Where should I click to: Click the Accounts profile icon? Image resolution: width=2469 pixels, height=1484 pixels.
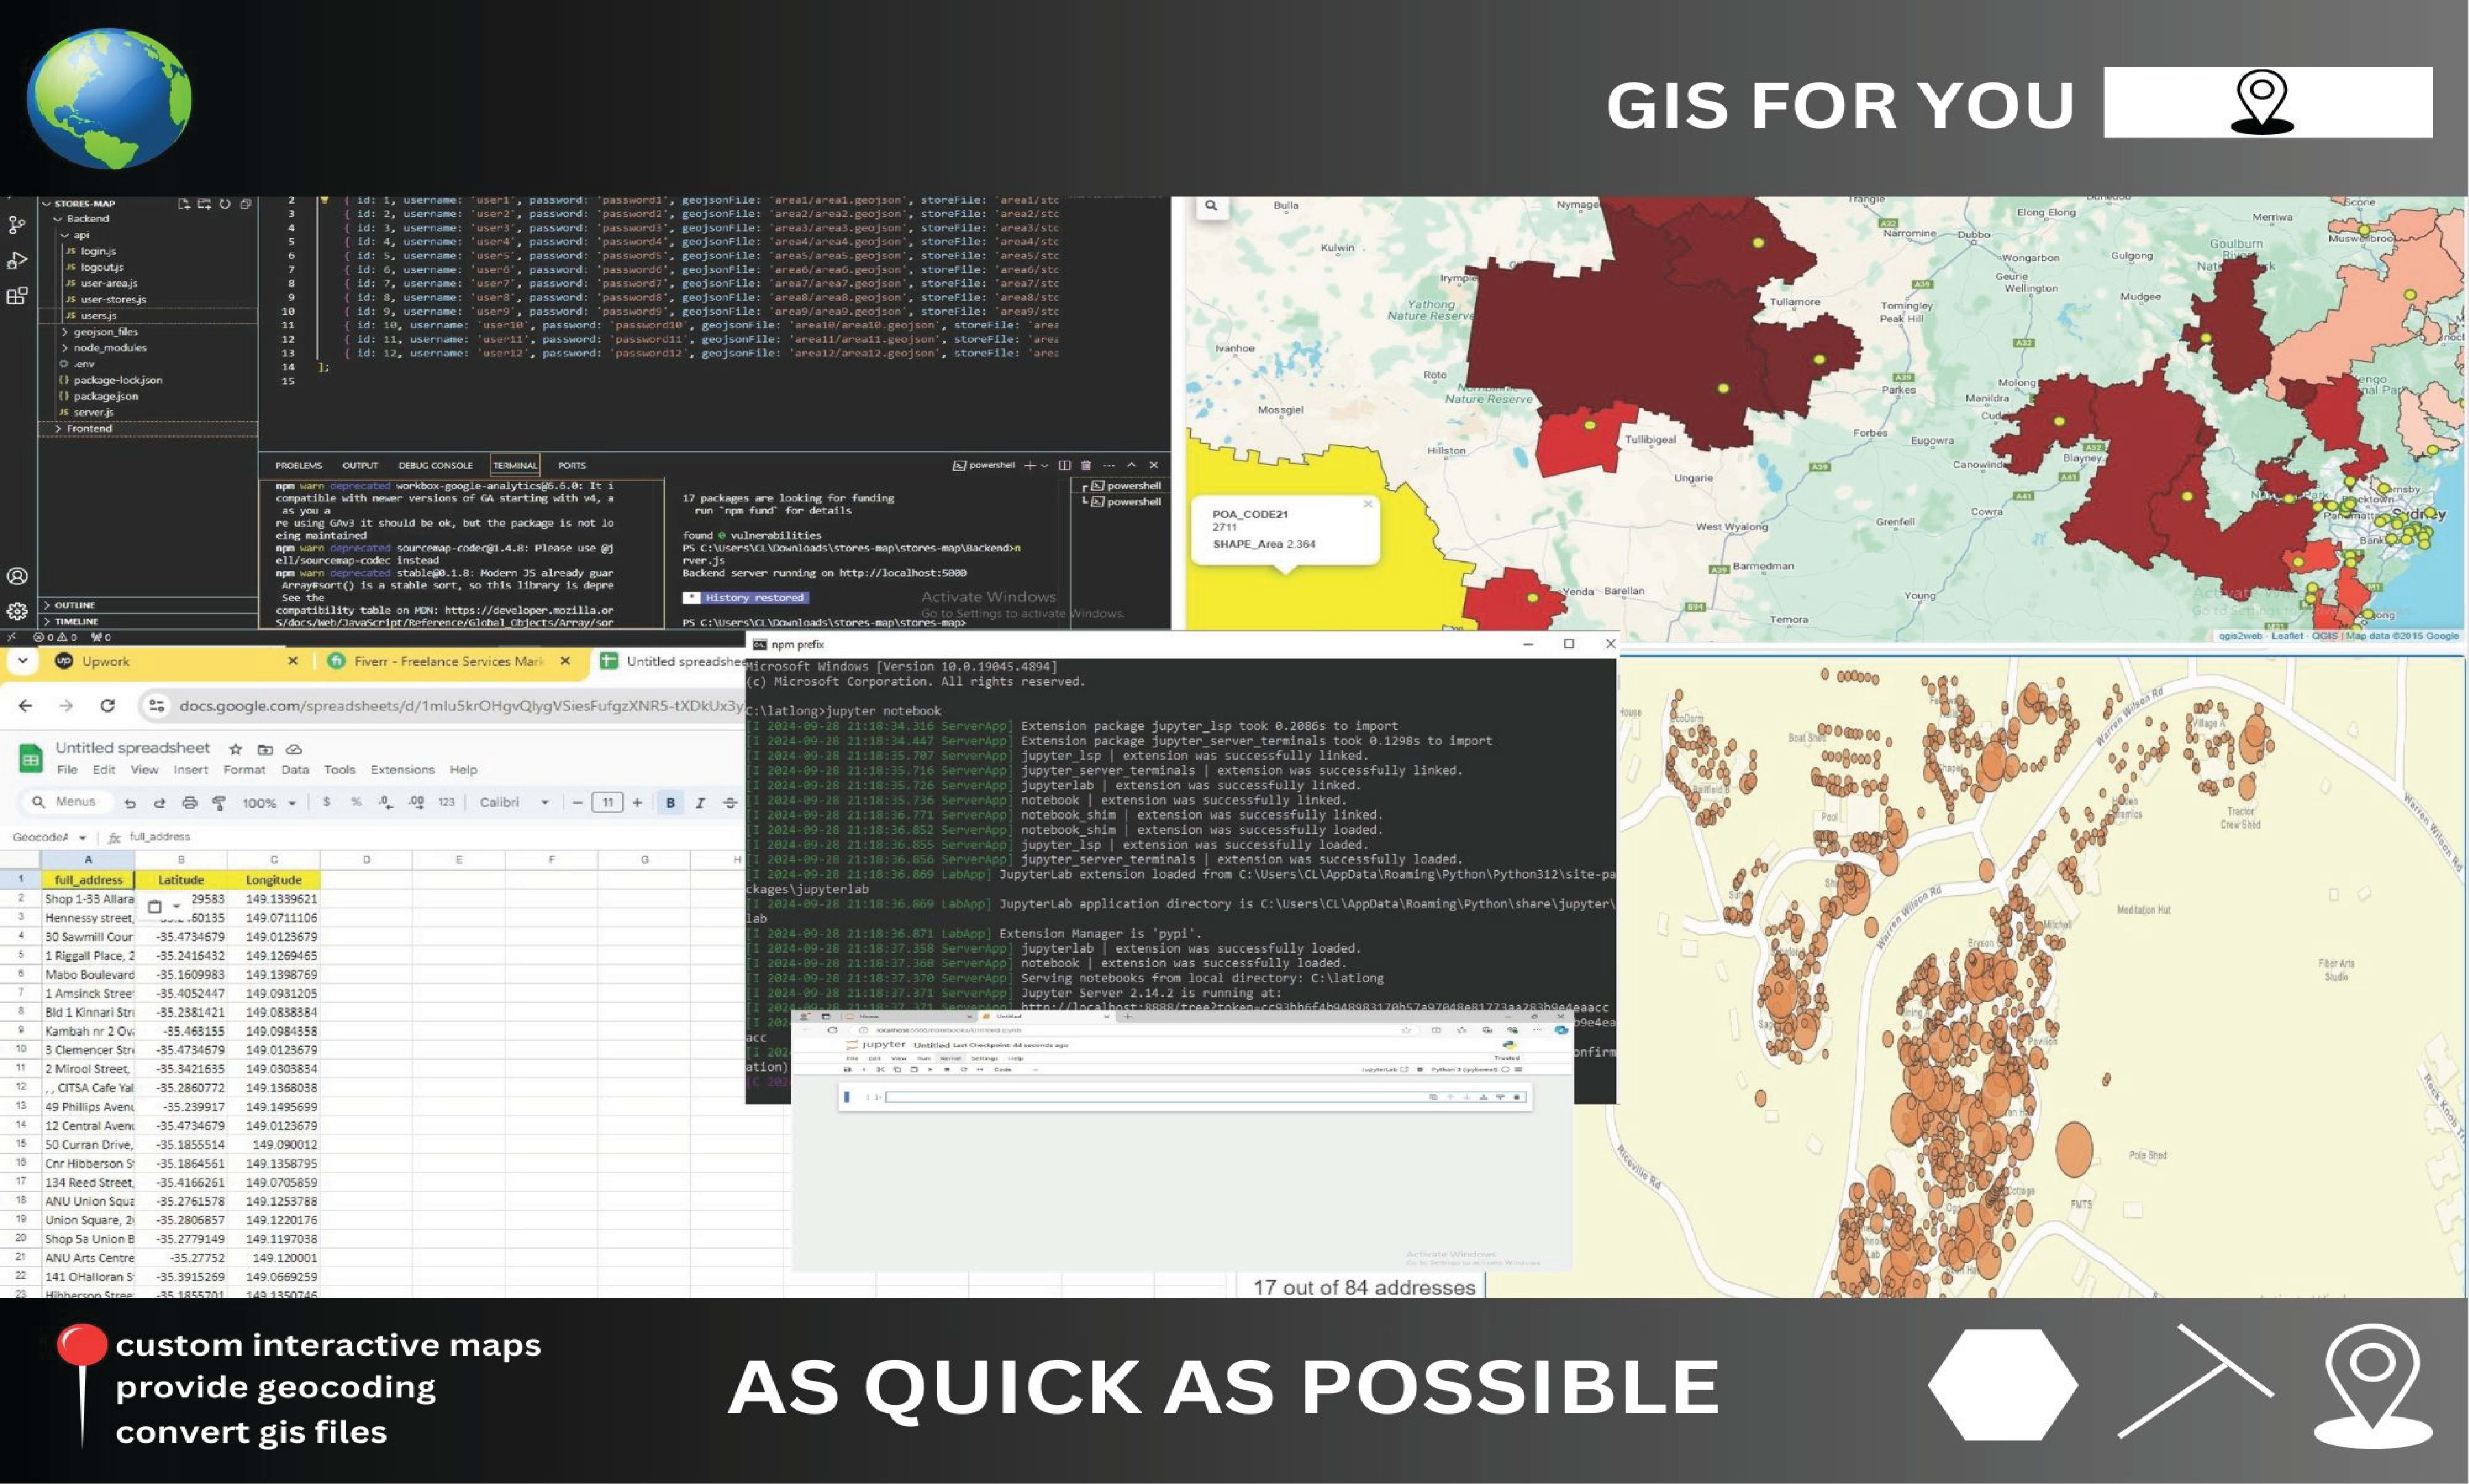17,576
